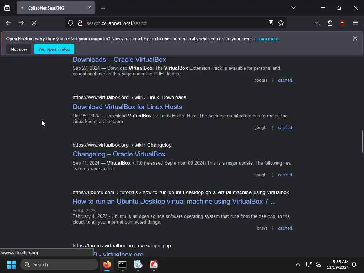This screenshot has width=364, height=273.
Task: Expand options dots for Changelog result
Action: coord(273,175)
